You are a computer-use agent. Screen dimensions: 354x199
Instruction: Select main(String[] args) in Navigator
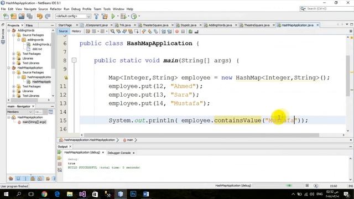34,122
